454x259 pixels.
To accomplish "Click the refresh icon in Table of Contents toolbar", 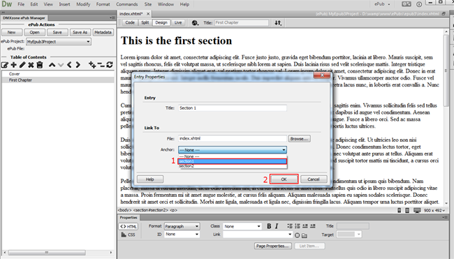I will tap(110, 64).
